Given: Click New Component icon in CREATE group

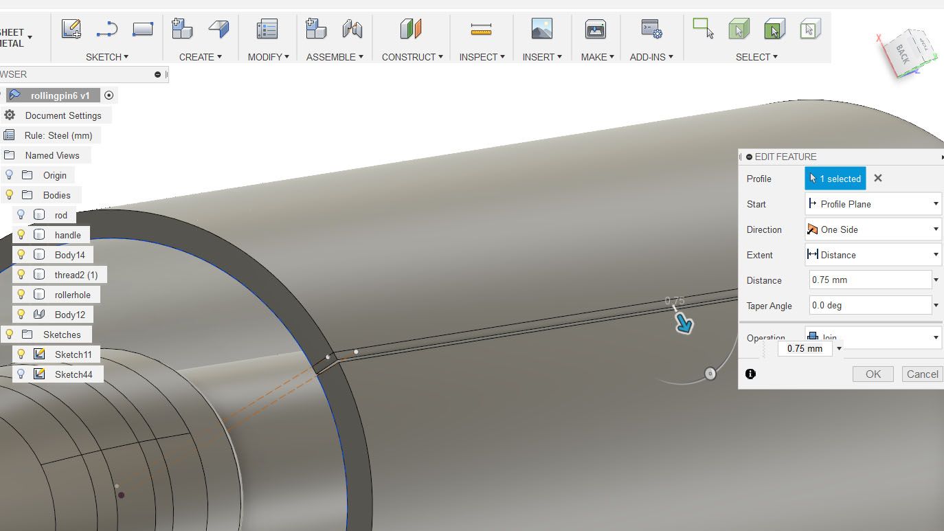Looking at the screenshot, I should [182, 29].
